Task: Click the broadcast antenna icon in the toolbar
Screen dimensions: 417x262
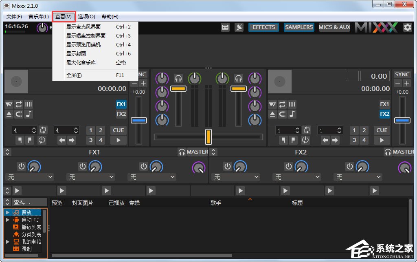Action: coord(239,27)
